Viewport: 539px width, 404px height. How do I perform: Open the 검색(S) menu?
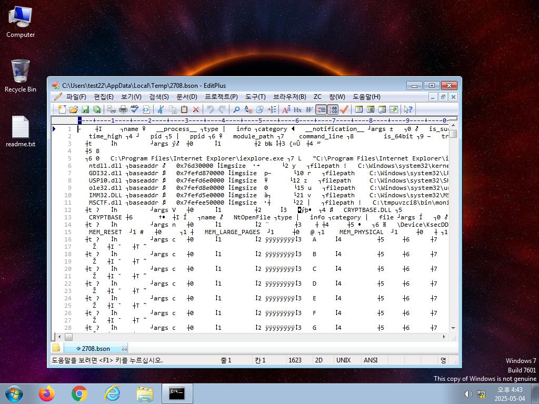[159, 97]
